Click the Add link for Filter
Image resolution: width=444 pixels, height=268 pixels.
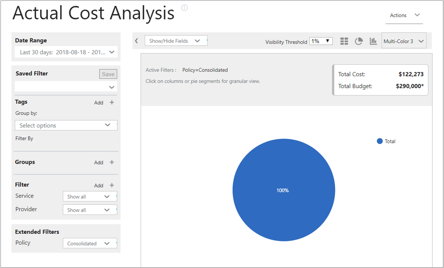[98, 185]
